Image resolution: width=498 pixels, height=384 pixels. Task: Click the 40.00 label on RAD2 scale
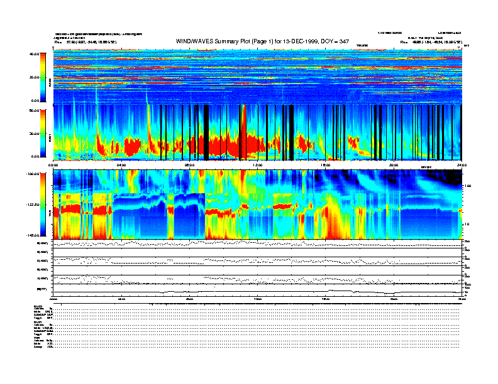pyautogui.click(x=34, y=54)
